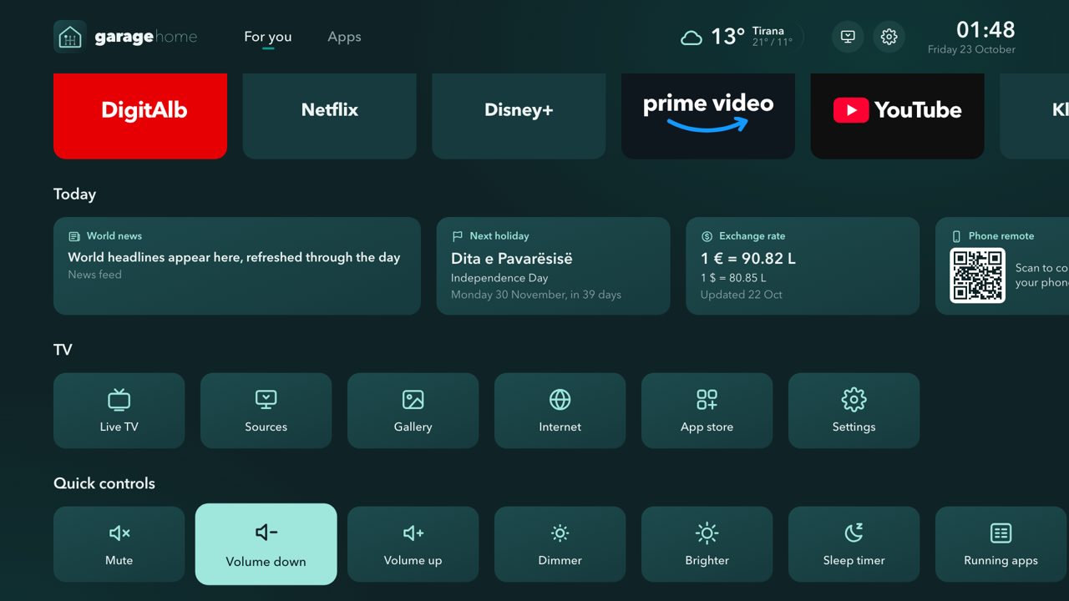Click the Friday 23 October date
The width and height of the screenshot is (1069, 601).
tap(971, 49)
